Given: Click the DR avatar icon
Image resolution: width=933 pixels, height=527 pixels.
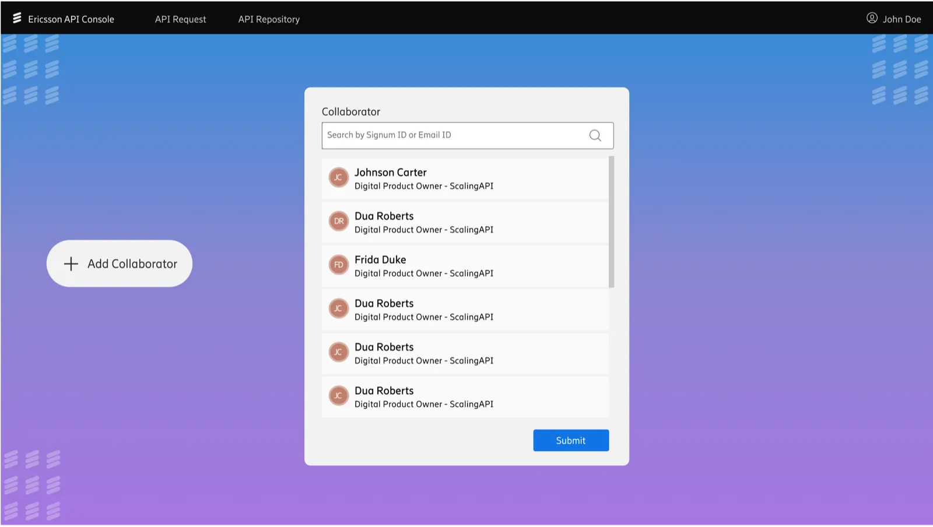Looking at the screenshot, I should [338, 221].
